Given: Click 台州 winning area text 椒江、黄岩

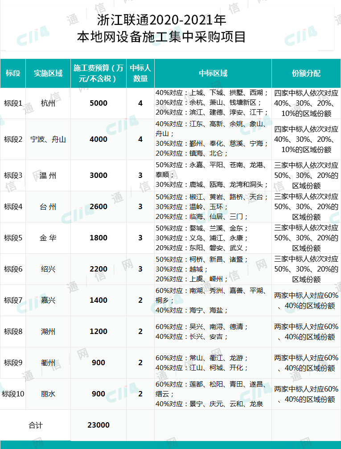Looking at the screenshot, I should click(x=206, y=197).
